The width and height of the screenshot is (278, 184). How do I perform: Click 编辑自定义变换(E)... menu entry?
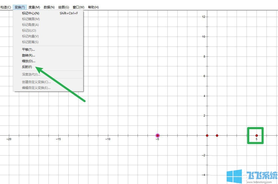[36, 88]
